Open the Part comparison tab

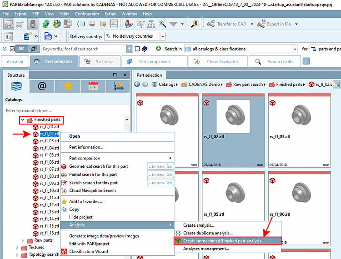click(154, 62)
